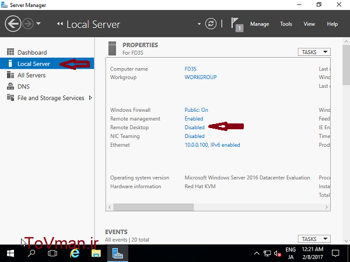Open File Explorer from taskbar
350x262 pixels.
tap(96, 253)
